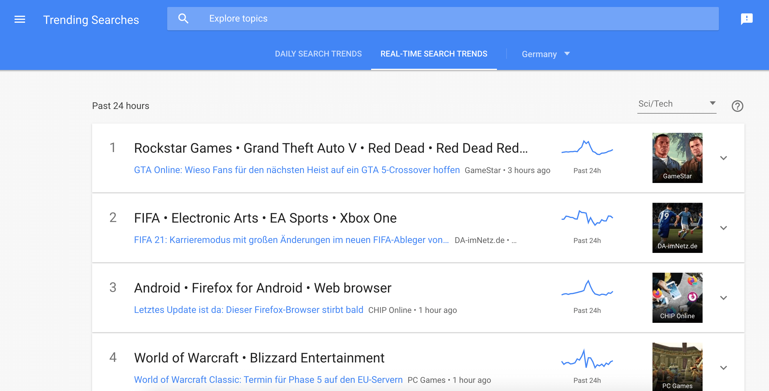Expand the Rockstar Games trend row

click(x=723, y=158)
